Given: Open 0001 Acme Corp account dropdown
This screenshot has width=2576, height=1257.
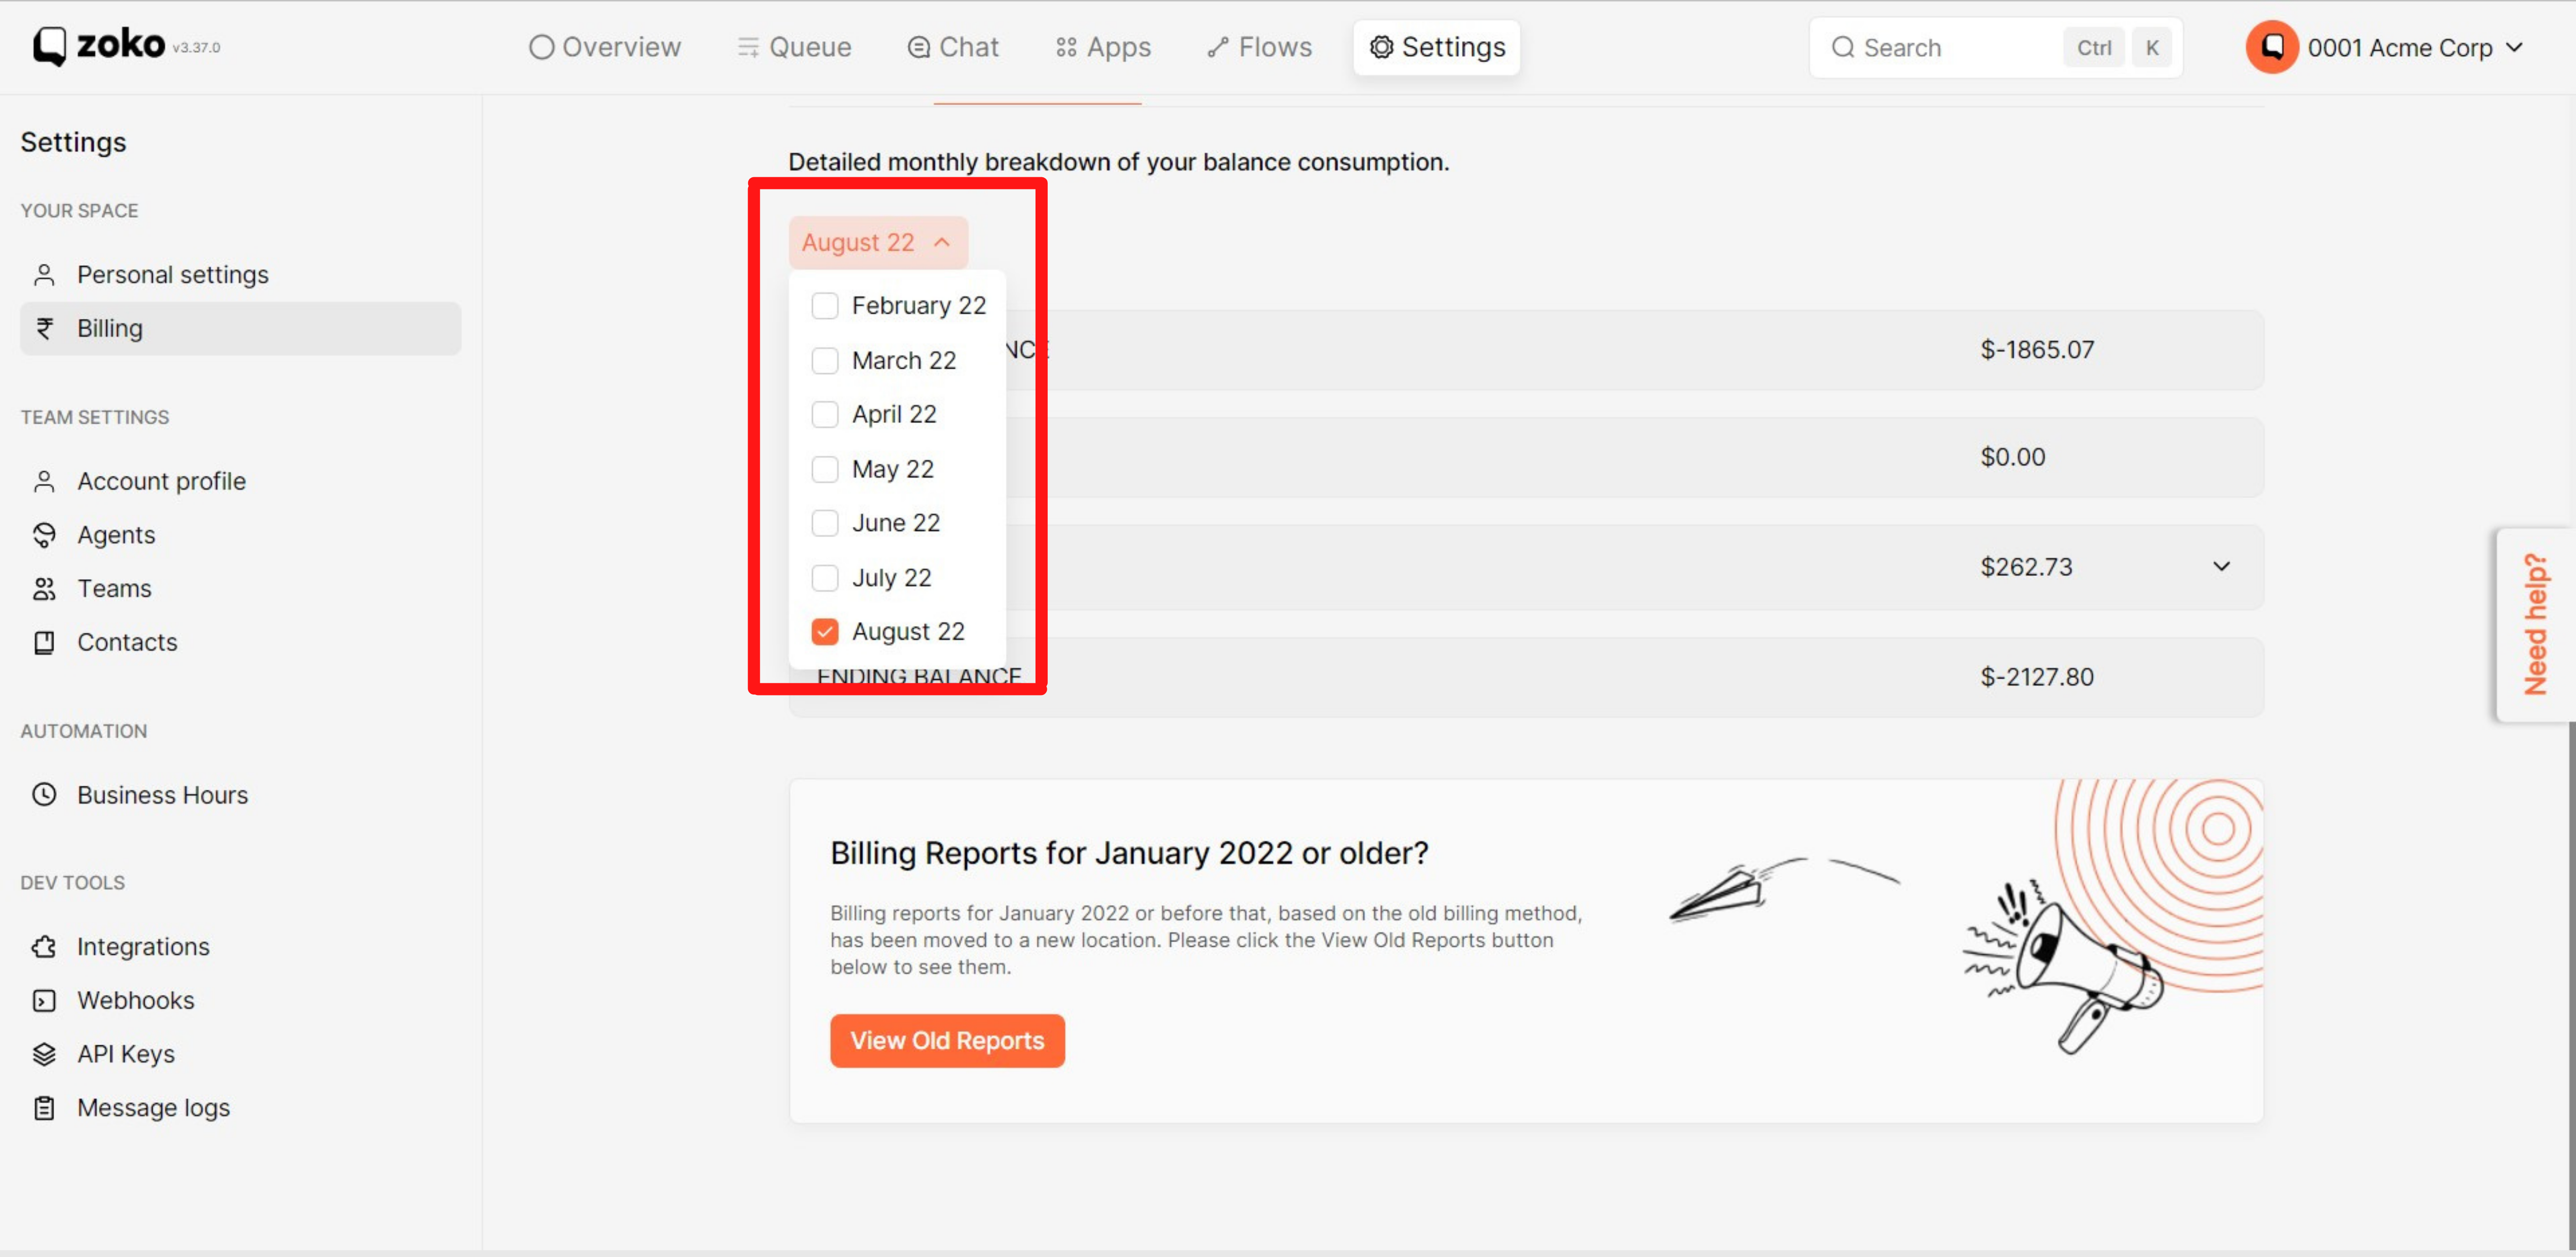Looking at the screenshot, I should click(2400, 48).
